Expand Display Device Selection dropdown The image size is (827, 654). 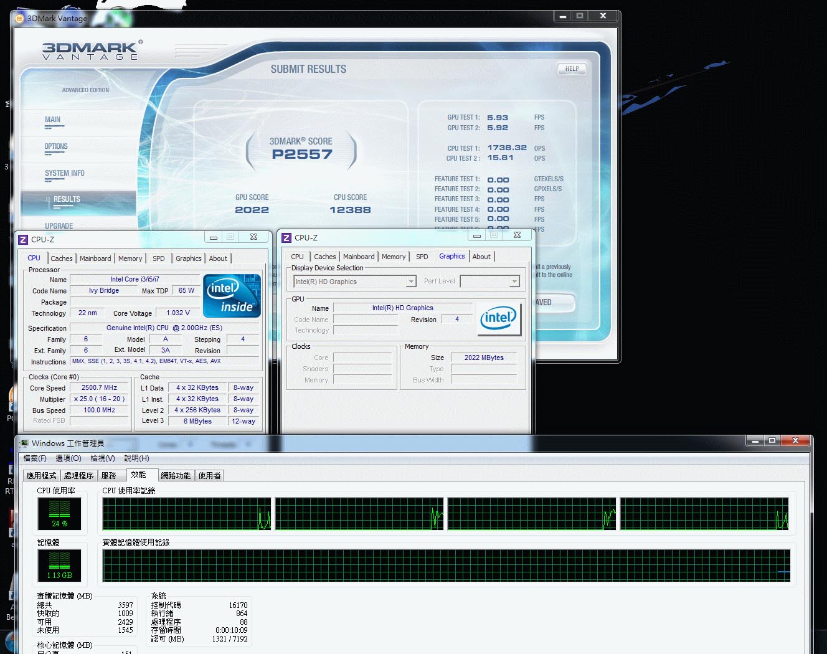(411, 282)
